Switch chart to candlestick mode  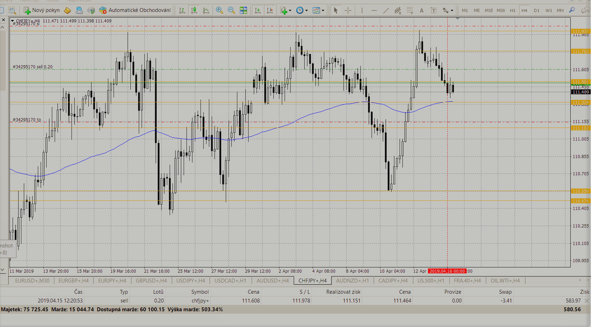point(194,10)
